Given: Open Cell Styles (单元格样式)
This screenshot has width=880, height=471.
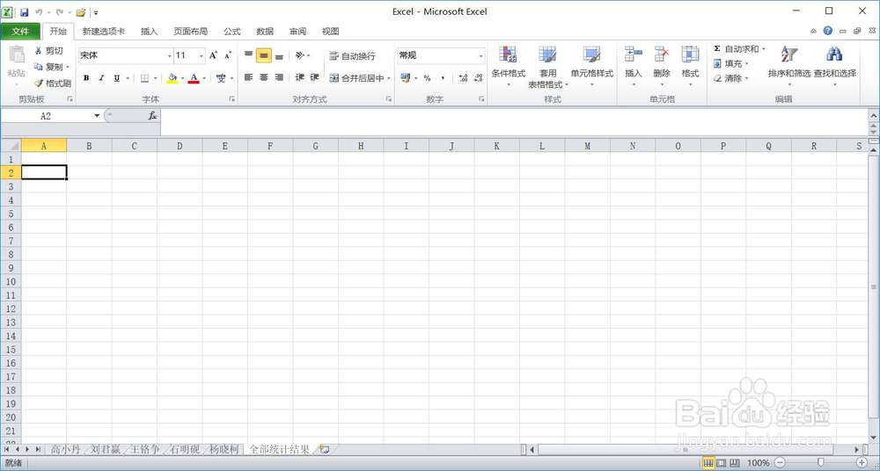Looking at the screenshot, I should [x=591, y=66].
